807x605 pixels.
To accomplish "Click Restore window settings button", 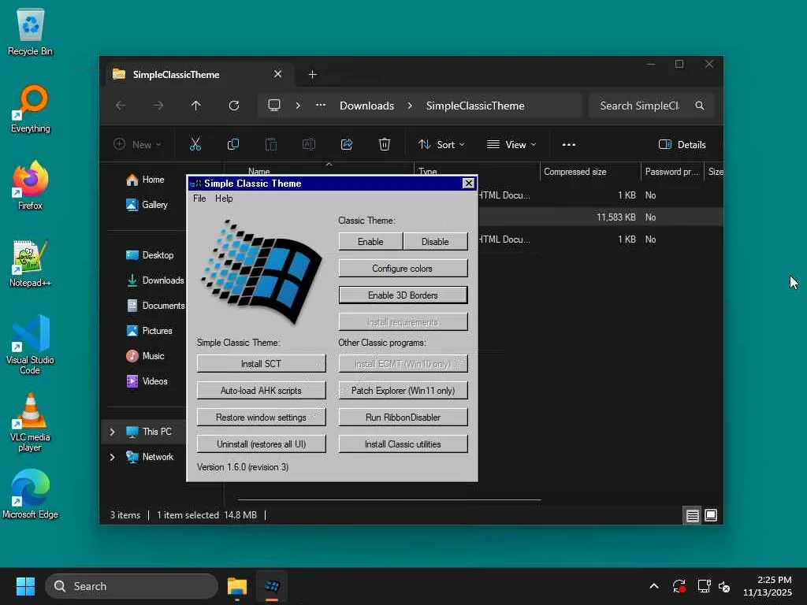I will click(x=262, y=418).
